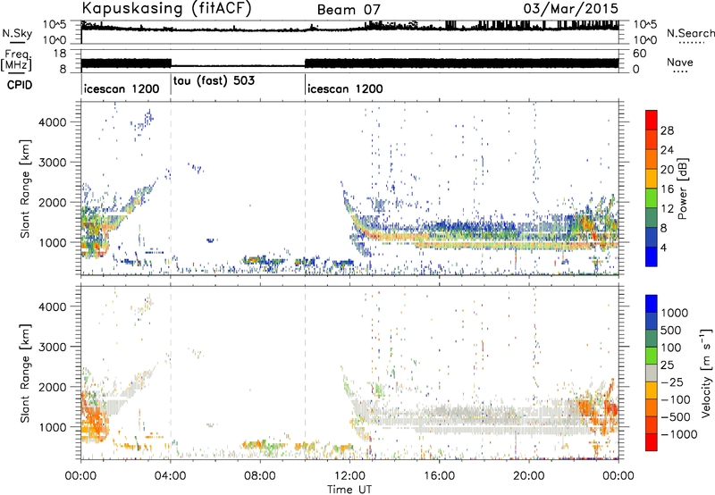
Task: Click the Velocity [m s-1] color bar
Action: [x=652, y=373]
